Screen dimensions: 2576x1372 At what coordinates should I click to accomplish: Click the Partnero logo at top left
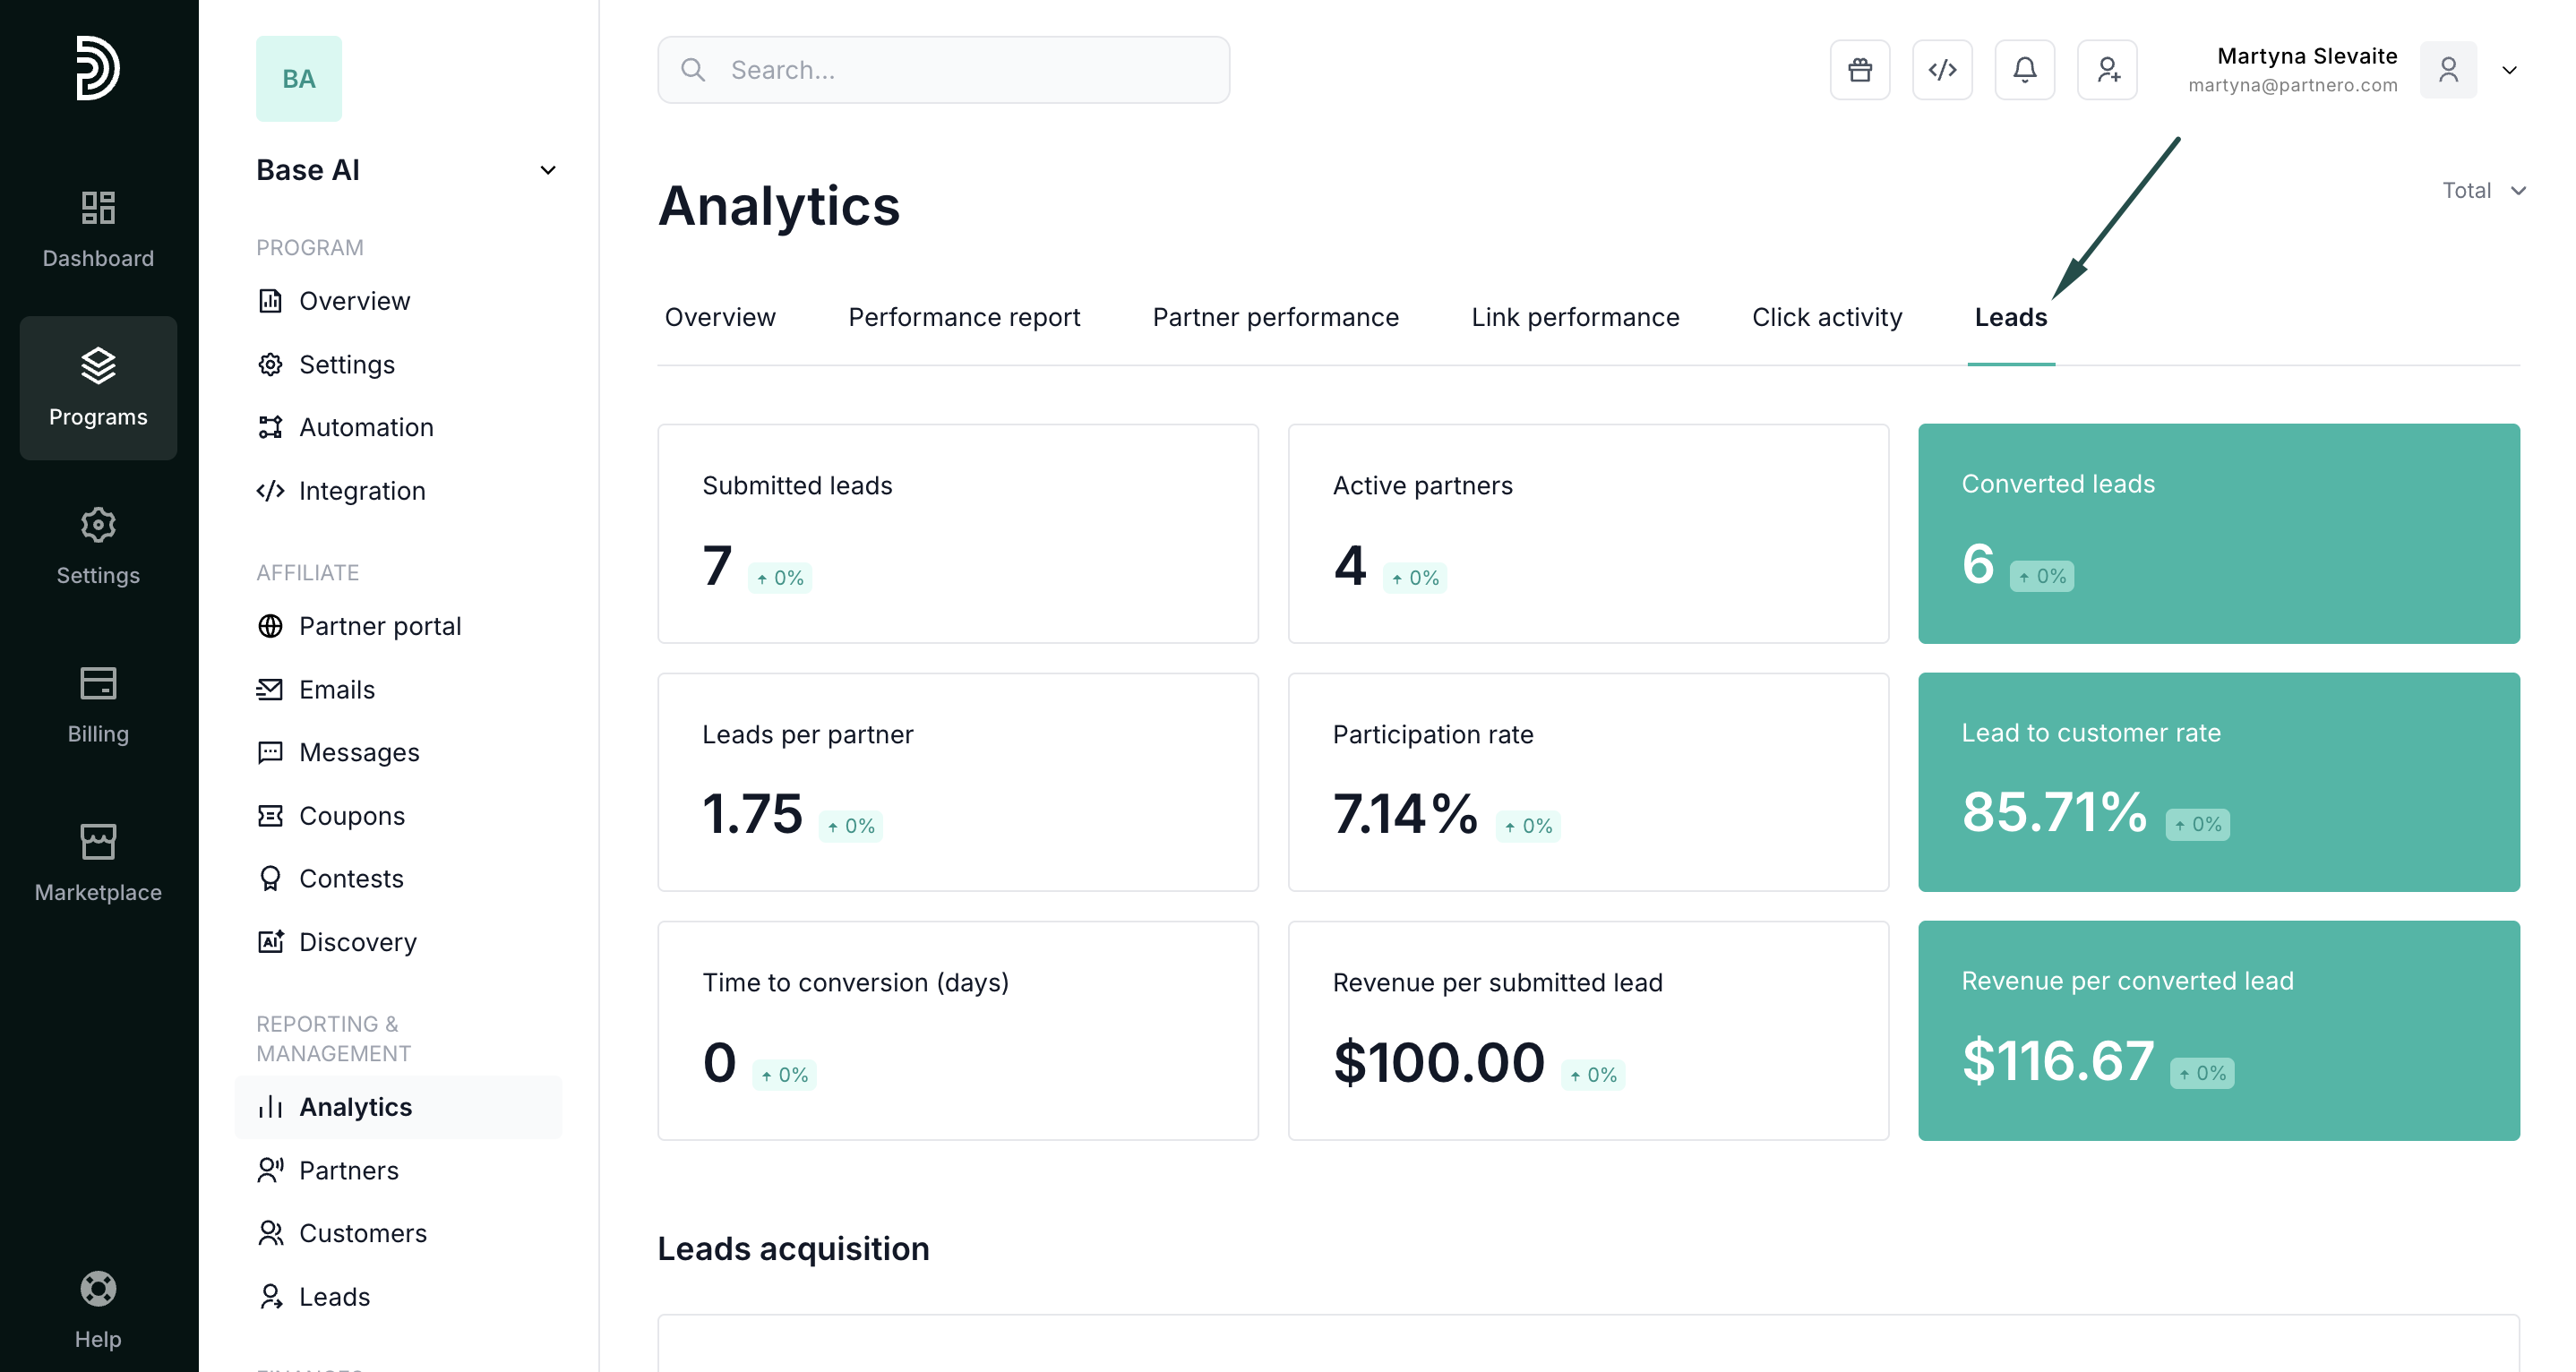98,68
